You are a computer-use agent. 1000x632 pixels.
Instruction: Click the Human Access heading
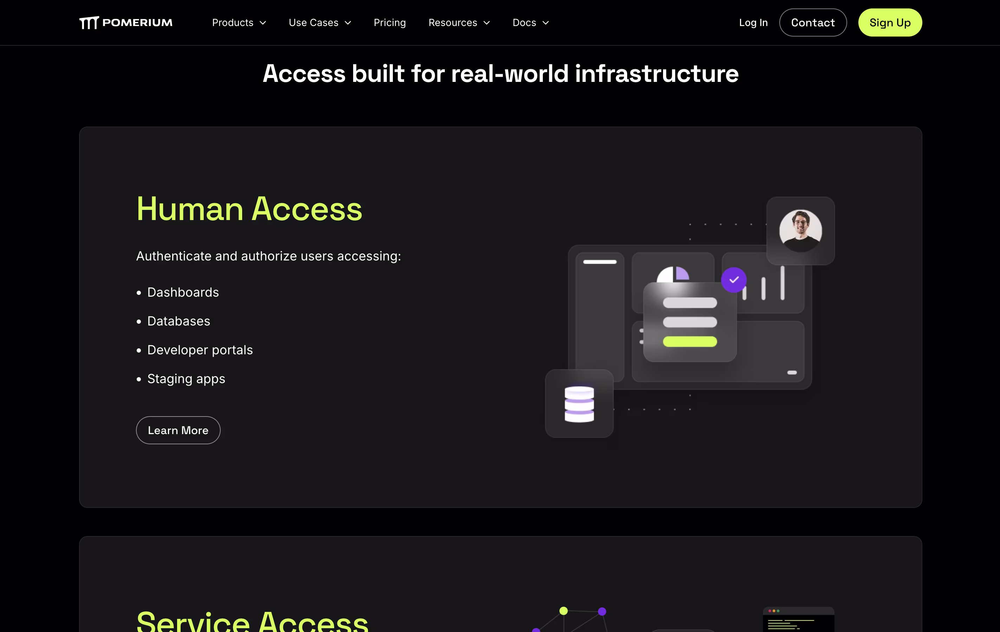click(249, 209)
